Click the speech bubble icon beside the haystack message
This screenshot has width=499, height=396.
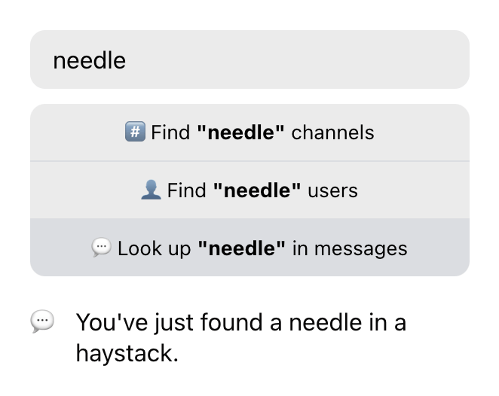42,321
